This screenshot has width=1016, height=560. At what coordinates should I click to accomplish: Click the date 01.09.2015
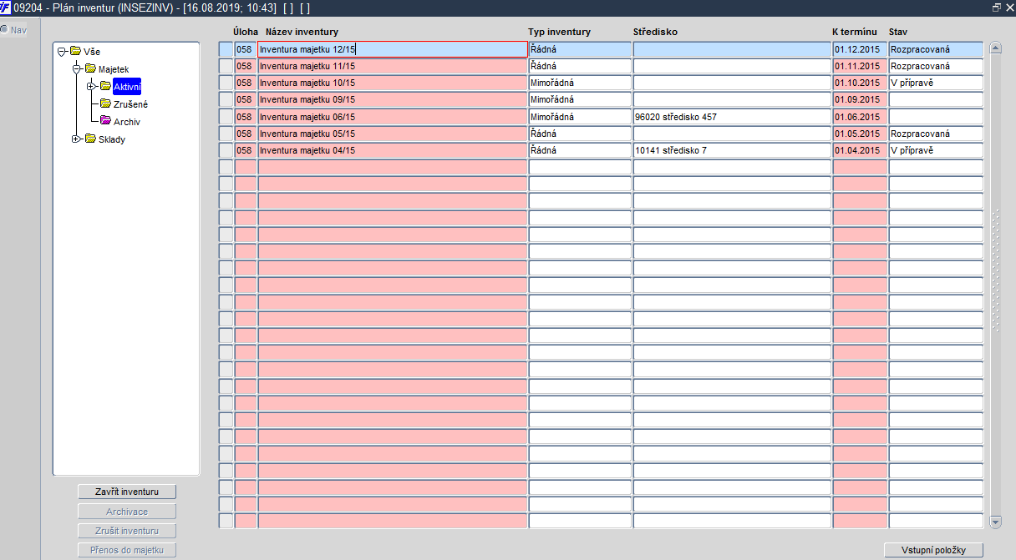[860, 99]
